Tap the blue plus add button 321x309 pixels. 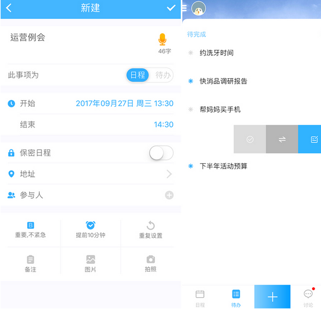pos(272,297)
